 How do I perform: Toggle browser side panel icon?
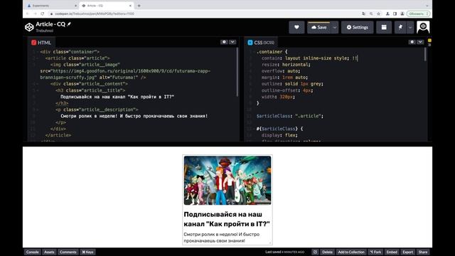coord(395,14)
